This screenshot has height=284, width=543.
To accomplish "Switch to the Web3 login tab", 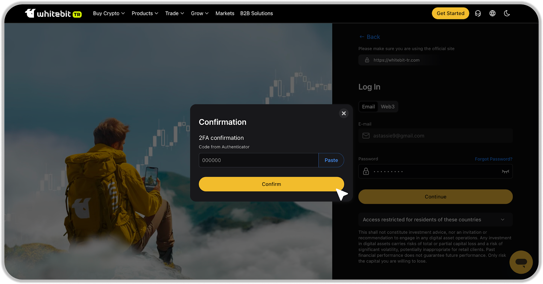I will pos(388,107).
